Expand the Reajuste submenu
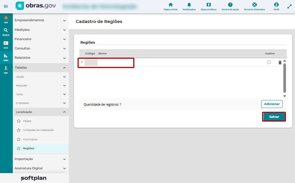 point(41,86)
